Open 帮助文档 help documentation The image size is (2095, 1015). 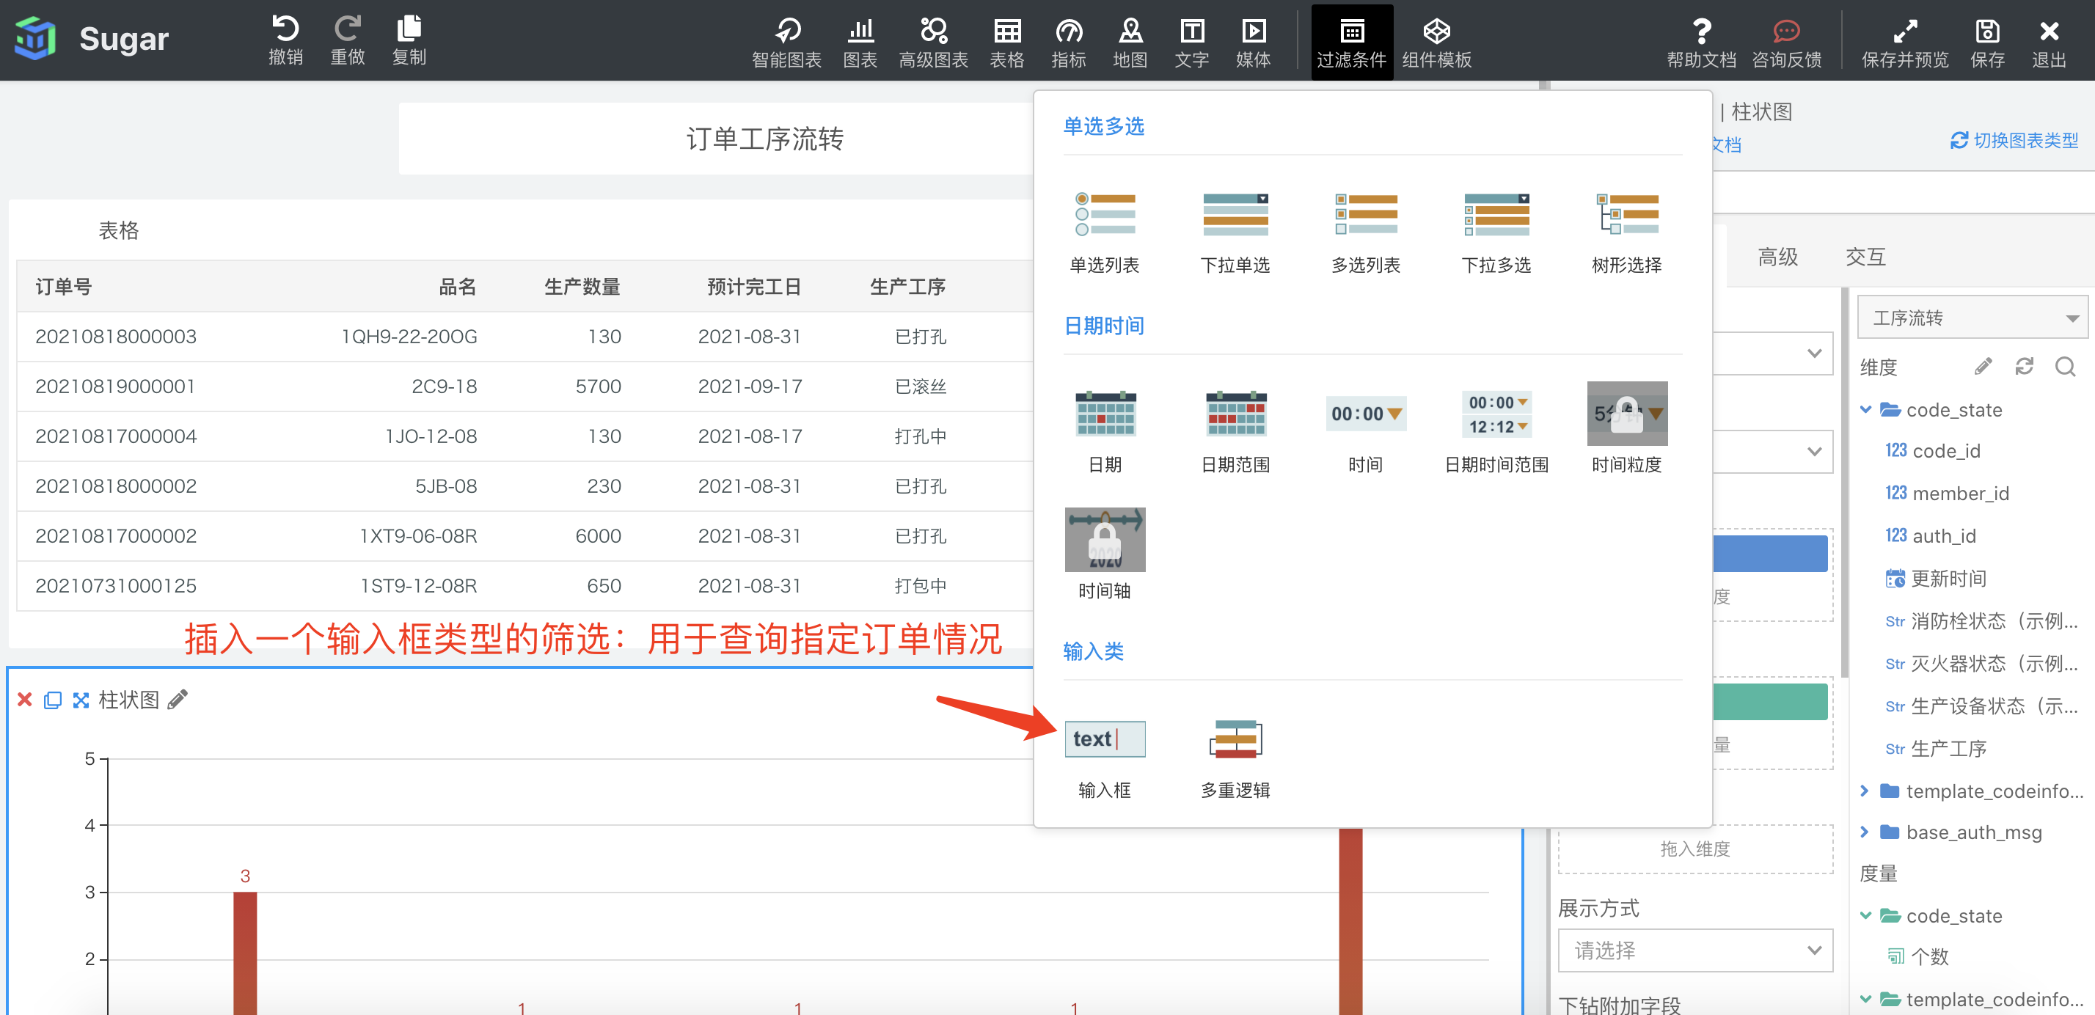coord(1701,43)
